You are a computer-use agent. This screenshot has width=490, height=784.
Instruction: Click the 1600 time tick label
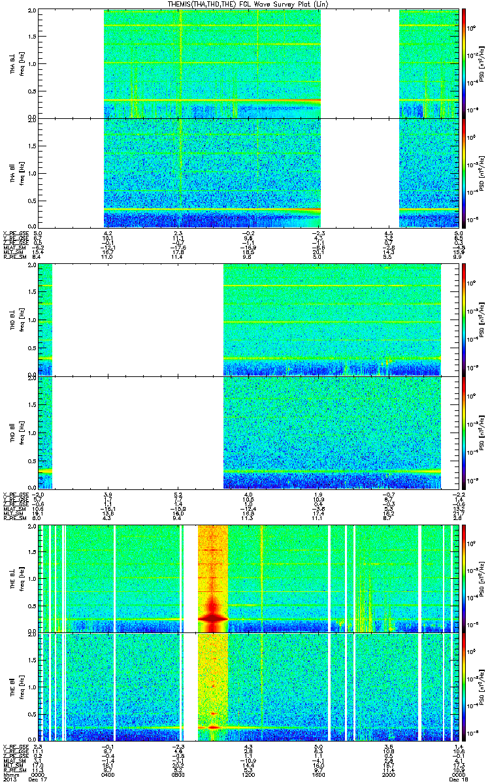click(x=319, y=774)
